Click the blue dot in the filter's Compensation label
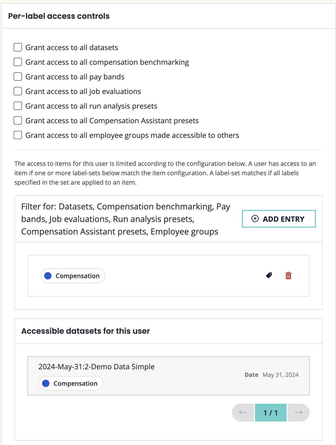Viewport: 336px width, 445px height. (48, 276)
